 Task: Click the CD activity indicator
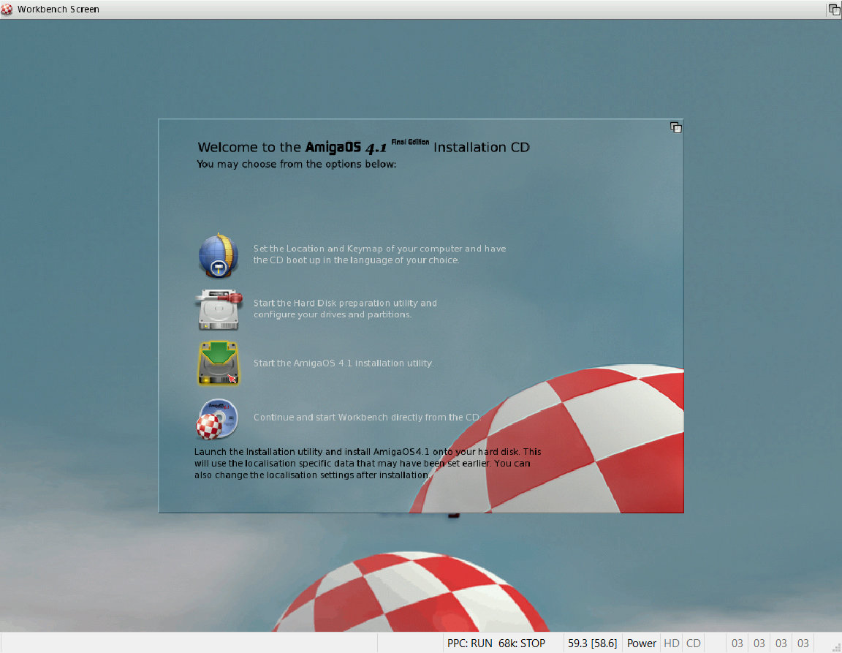pyautogui.click(x=693, y=643)
